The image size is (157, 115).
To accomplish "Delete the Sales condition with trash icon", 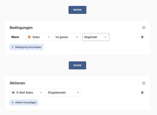I will pyautogui.click(x=142, y=37).
